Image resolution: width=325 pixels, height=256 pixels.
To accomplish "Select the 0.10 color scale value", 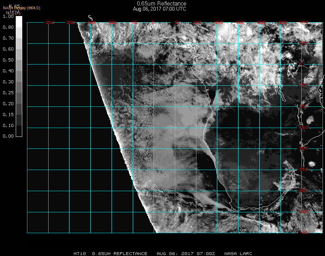I will (8, 126).
